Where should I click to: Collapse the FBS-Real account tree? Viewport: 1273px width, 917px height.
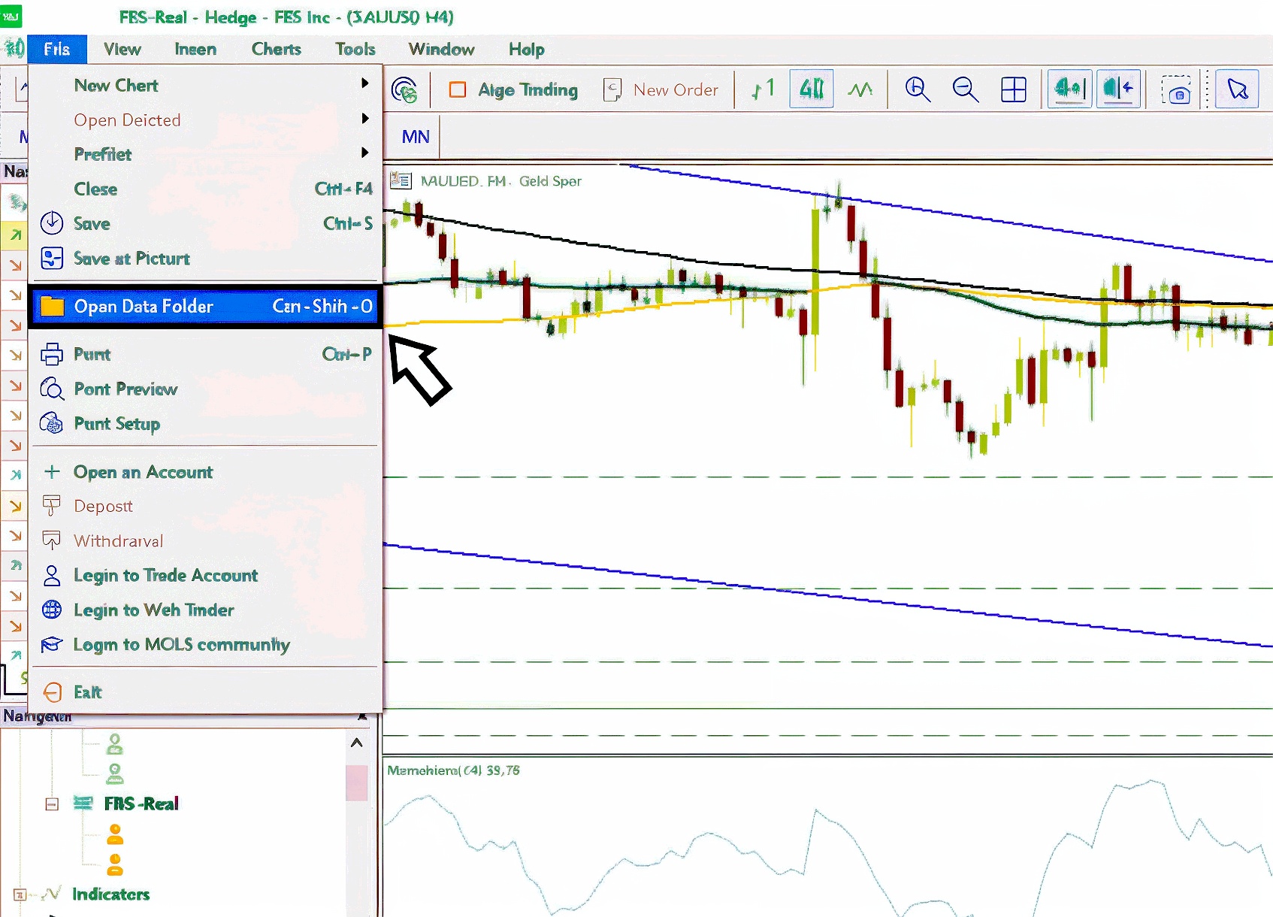[51, 804]
